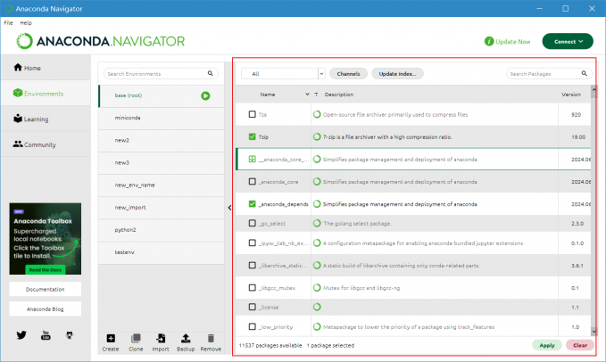Click the status circle for 7za
Screen dimensions: 606x362
(x=317, y=114)
